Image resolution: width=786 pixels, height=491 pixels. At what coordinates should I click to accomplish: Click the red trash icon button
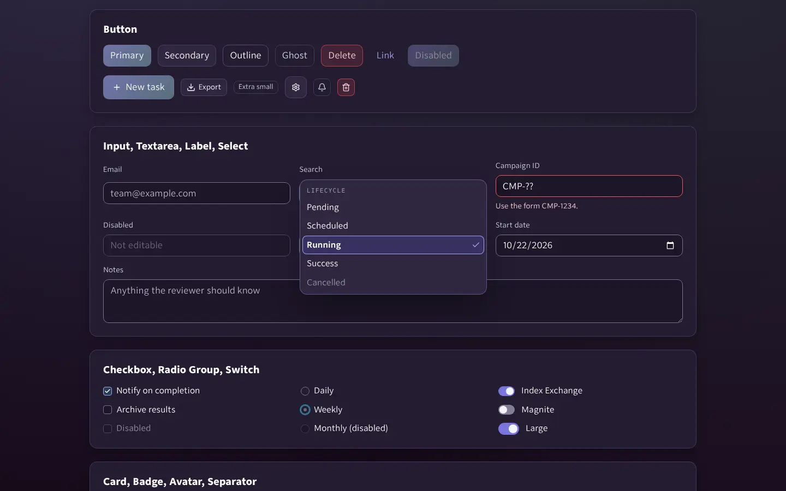346,87
